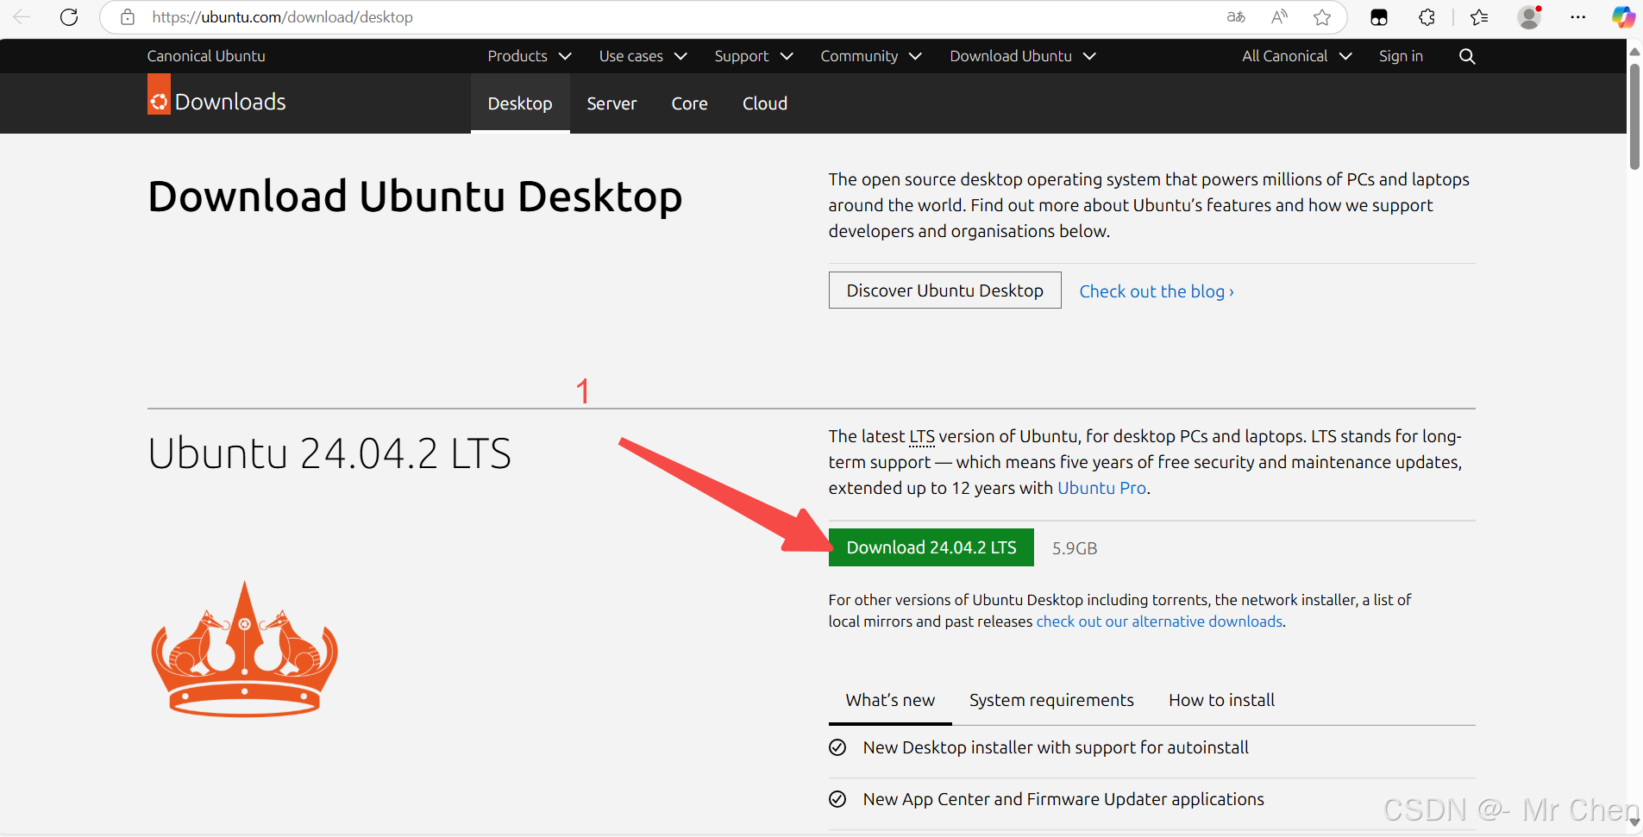Click the scrollbar down arrow

(x=1634, y=822)
